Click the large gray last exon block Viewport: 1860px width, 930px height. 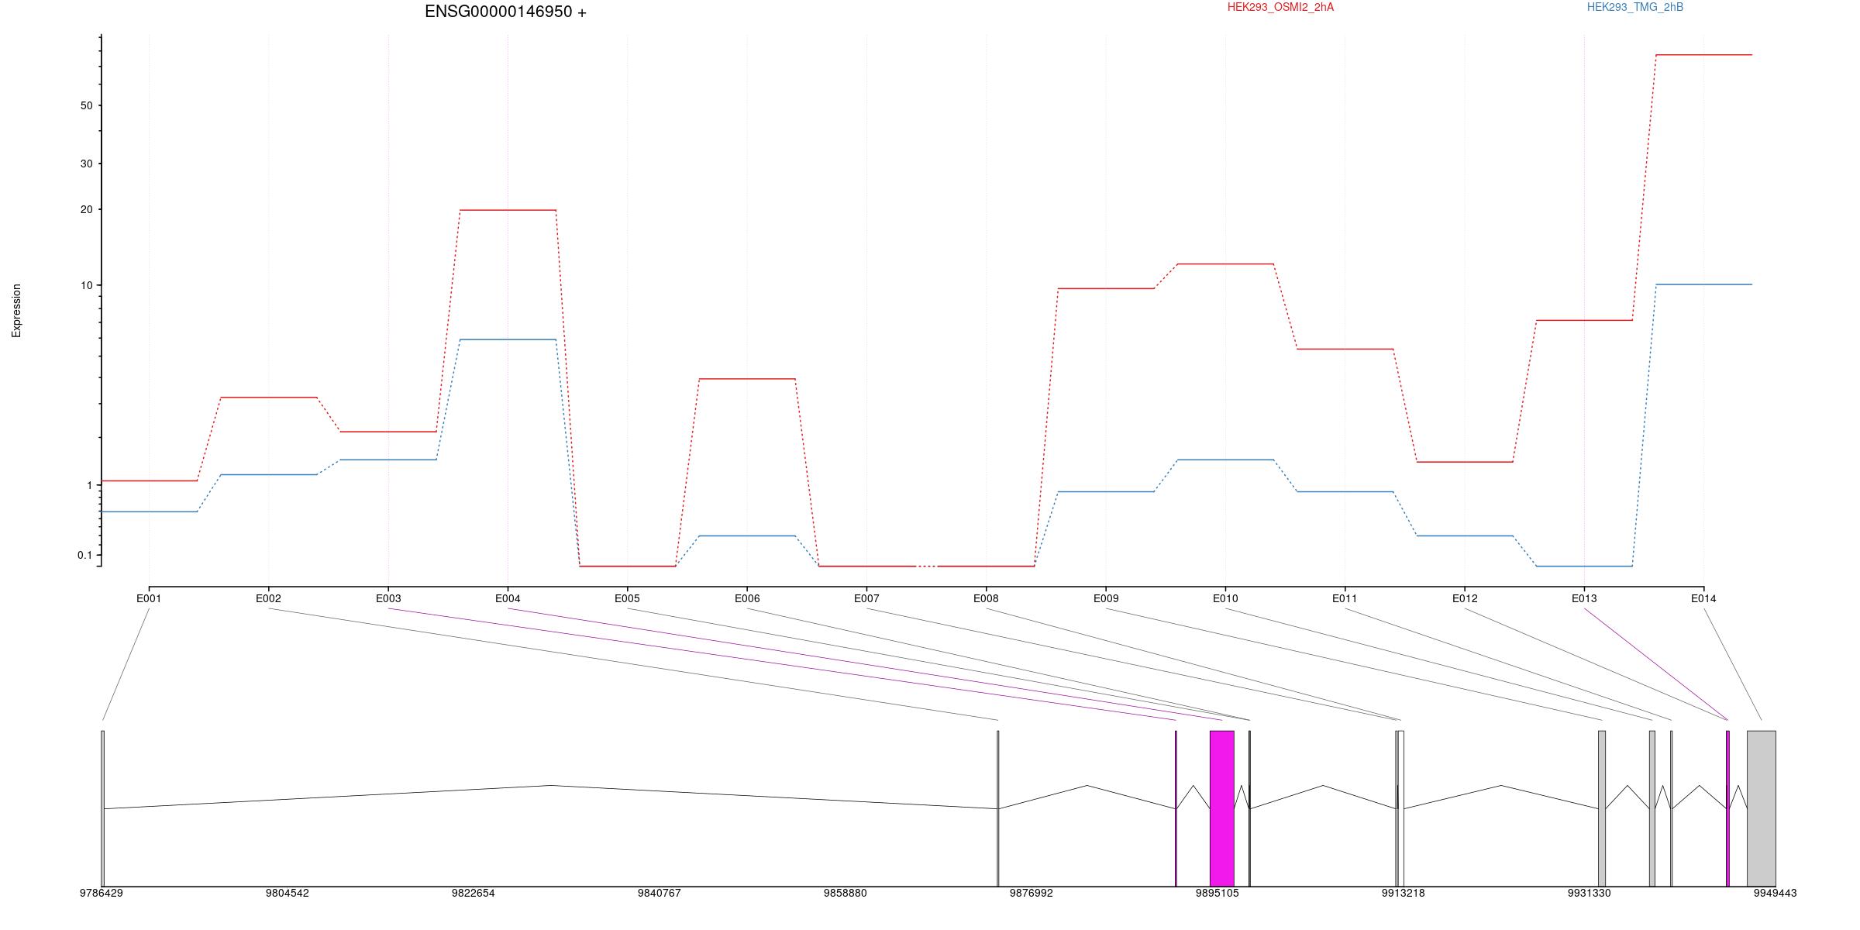(x=1762, y=808)
